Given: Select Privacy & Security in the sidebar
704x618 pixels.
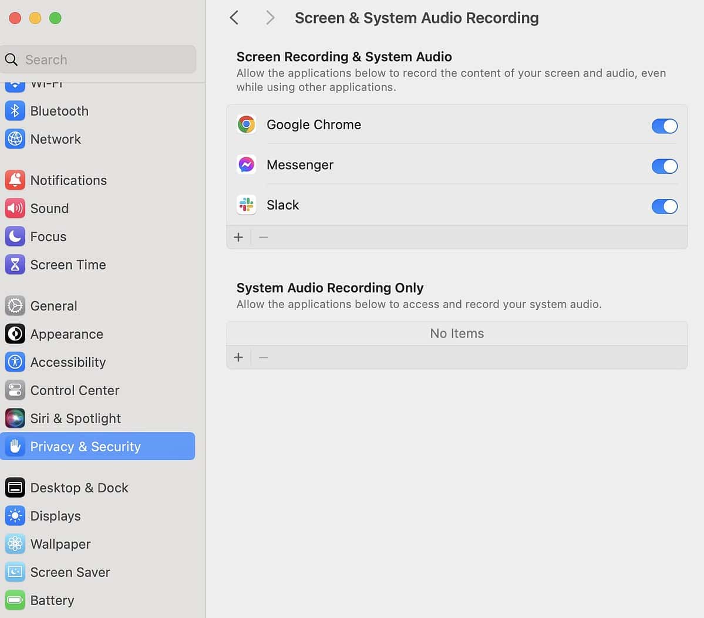Looking at the screenshot, I should pos(86,446).
